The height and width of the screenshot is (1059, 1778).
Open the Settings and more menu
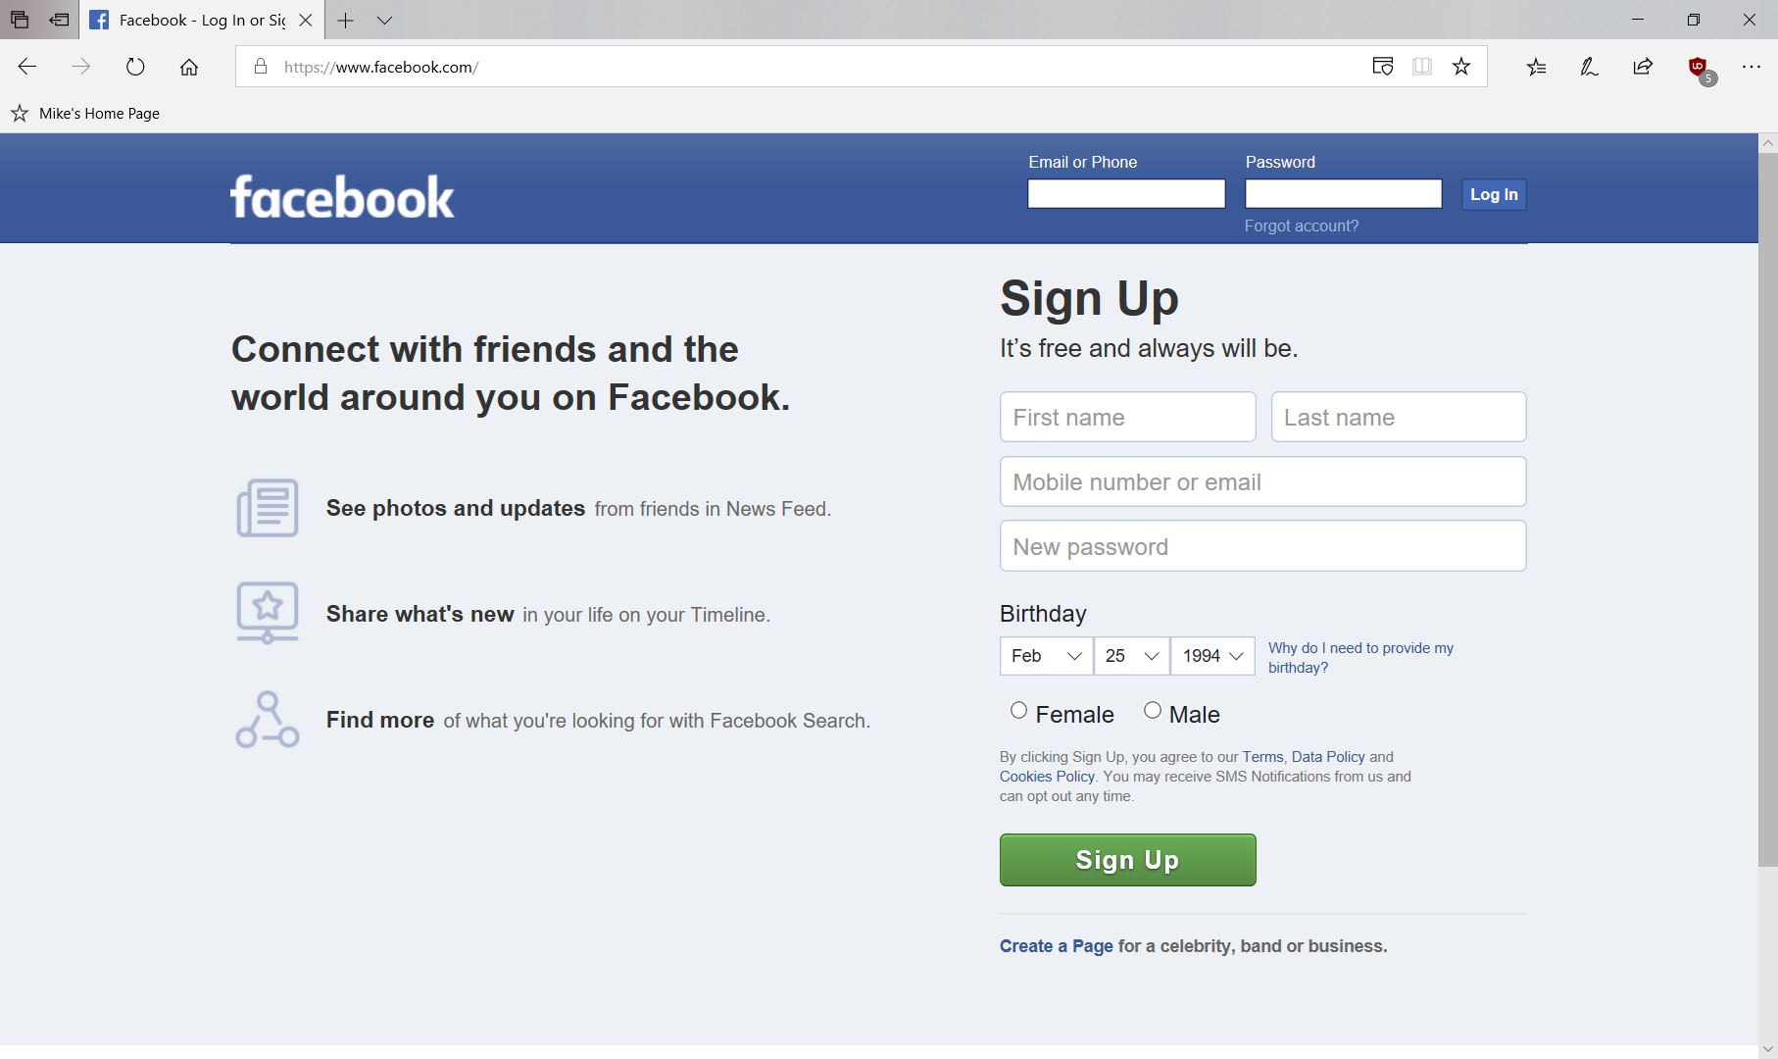click(x=1752, y=67)
